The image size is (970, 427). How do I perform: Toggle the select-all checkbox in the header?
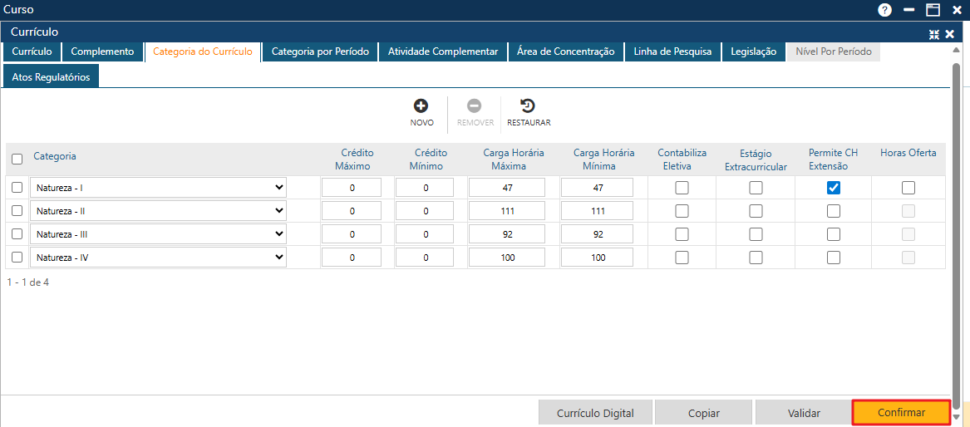click(17, 159)
